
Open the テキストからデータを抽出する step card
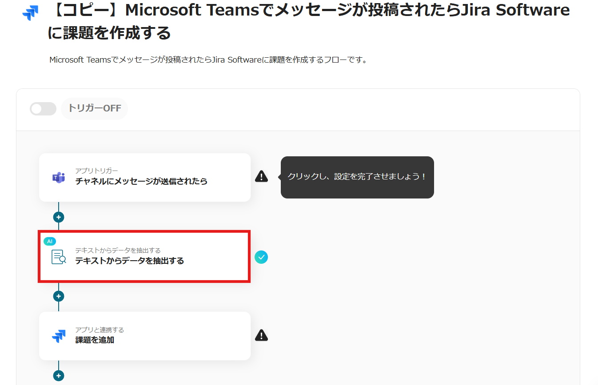[145, 256]
